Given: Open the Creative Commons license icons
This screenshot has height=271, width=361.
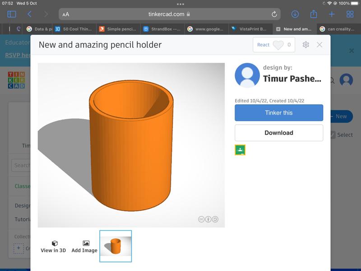Looking at the screenshot, I should (208, 219).
